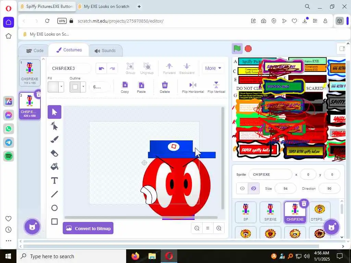The height and width of the screenshot is (263, 351).
Task: Click Choose a Costume cat button
Action: (32, 227)
